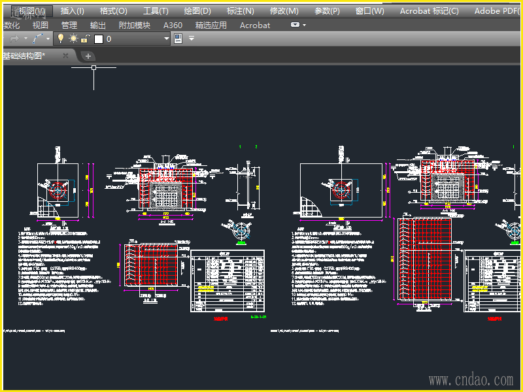Open the quick access customize arrow
Viewport: 523px width, 392px height.
(x=192, y=39)
